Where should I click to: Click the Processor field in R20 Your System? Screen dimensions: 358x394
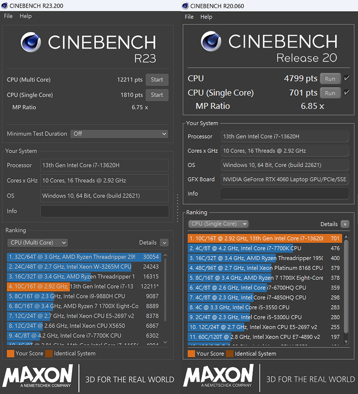[x=285, y=136]
